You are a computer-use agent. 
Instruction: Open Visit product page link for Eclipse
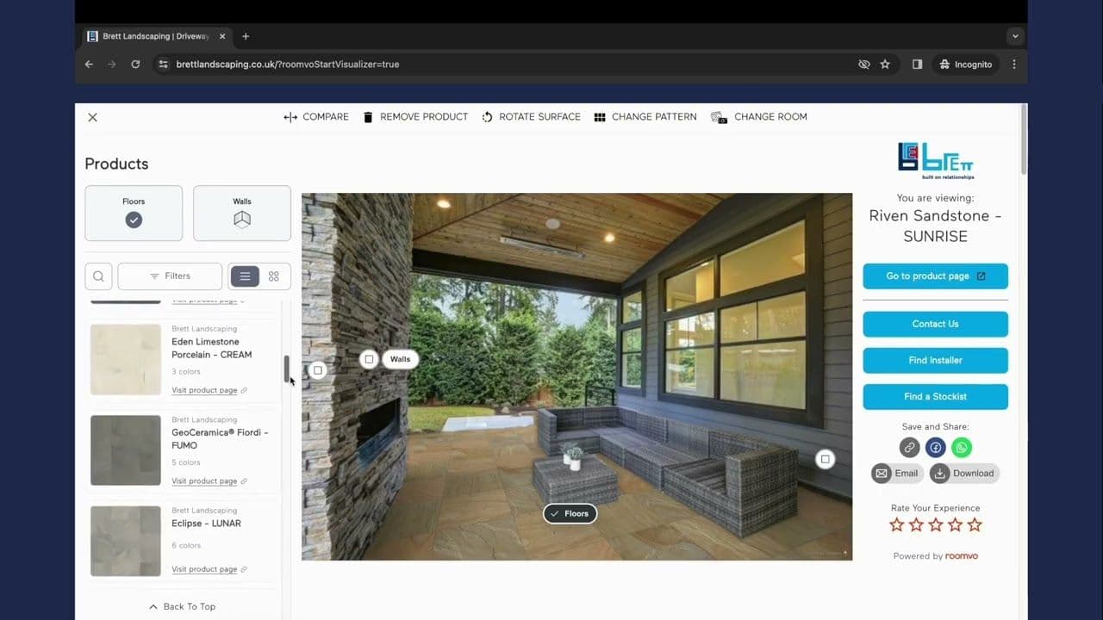[x=204, y=569]
